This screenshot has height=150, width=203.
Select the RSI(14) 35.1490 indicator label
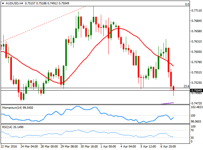click(13, 127)
